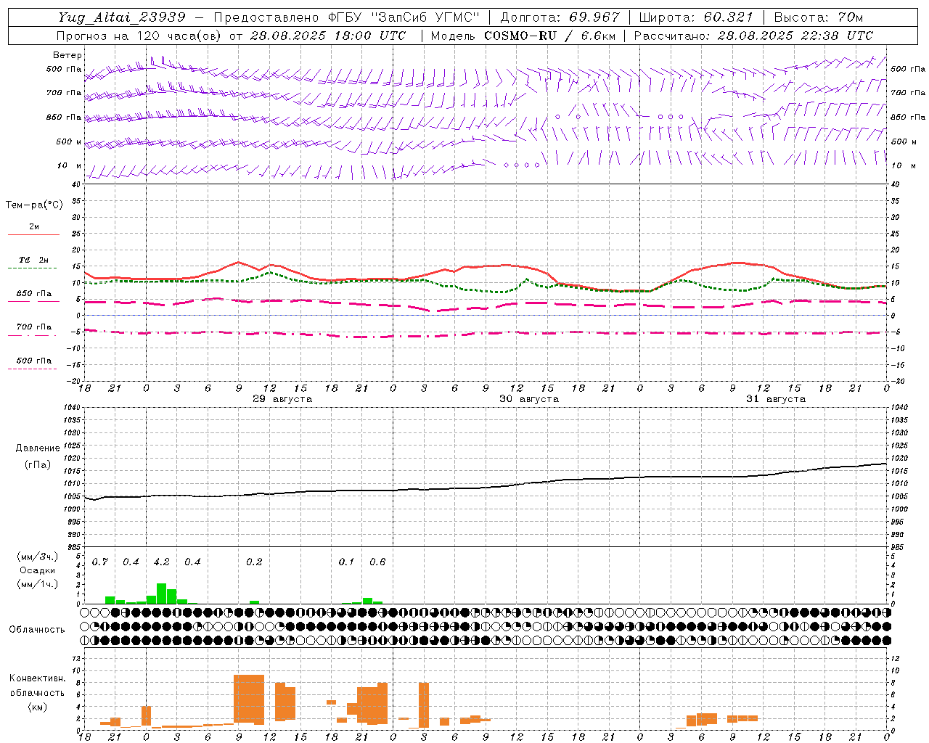This screenshot has width=929, height=743.
Task: Click the forecast period text Прогноз на 120 часа(ов)
Action: point(139,36)
